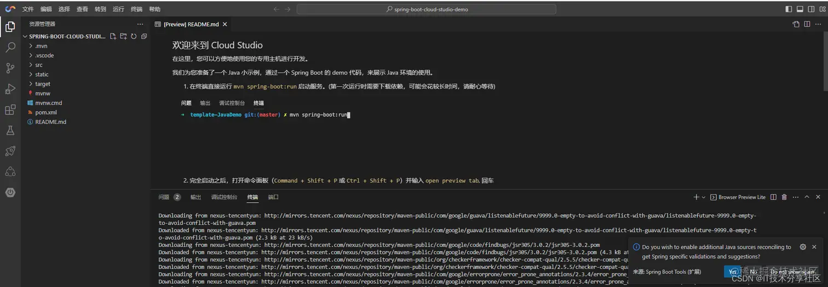Click Do not show again button
This screenshot has width=828, height=287.
(792, 272)
